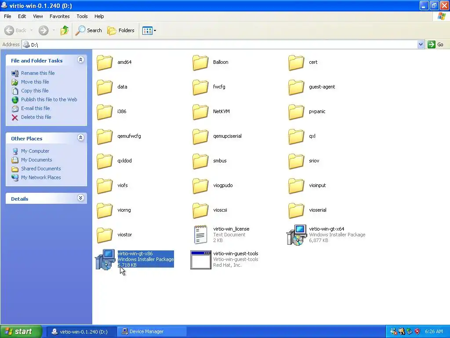Click Move this file link
Screen dimensions: 450x338
coord(35,82)
